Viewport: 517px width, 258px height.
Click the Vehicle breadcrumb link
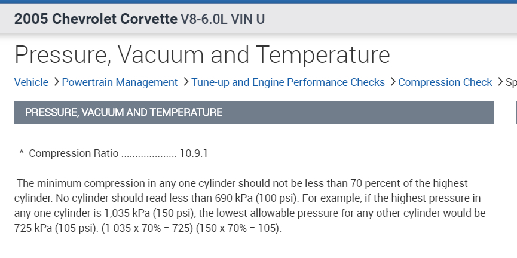pos(31,82)
